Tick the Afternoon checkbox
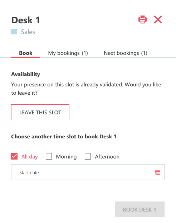This screenshot has height=223, width=176. click(88, 156)
